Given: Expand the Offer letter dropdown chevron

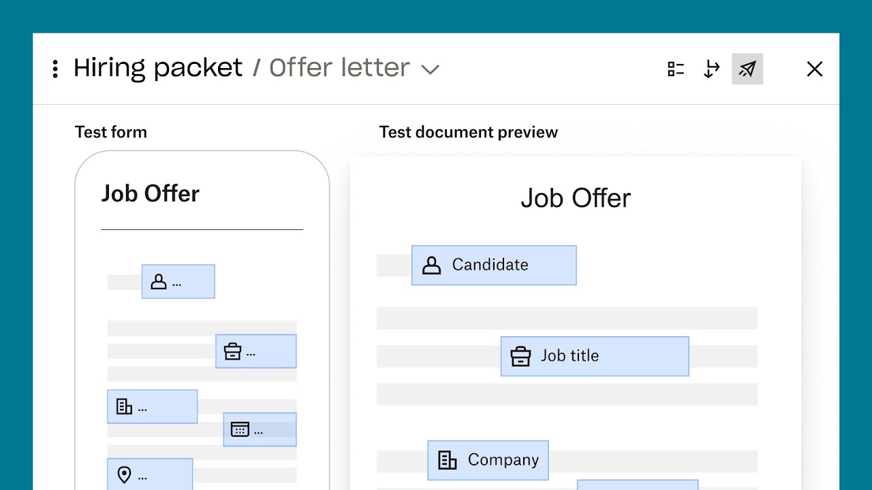Looking at the screenshot, I should coord(430,69).
